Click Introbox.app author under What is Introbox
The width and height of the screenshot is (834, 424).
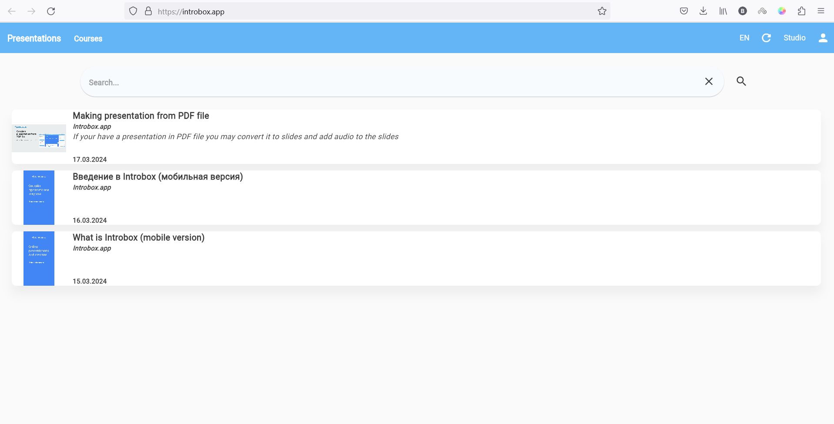tap(92, 248)
